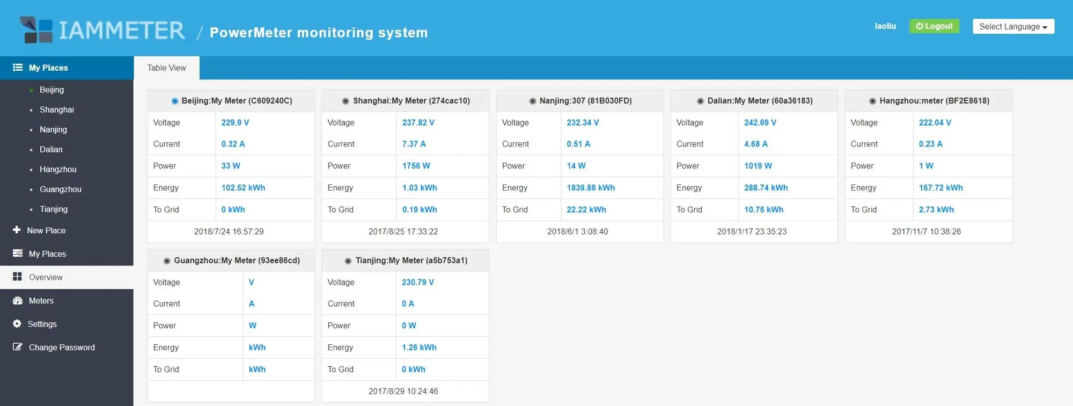Click the server icon beside lower My Places
Screen dimensions: 1073x406
(18, 253)
